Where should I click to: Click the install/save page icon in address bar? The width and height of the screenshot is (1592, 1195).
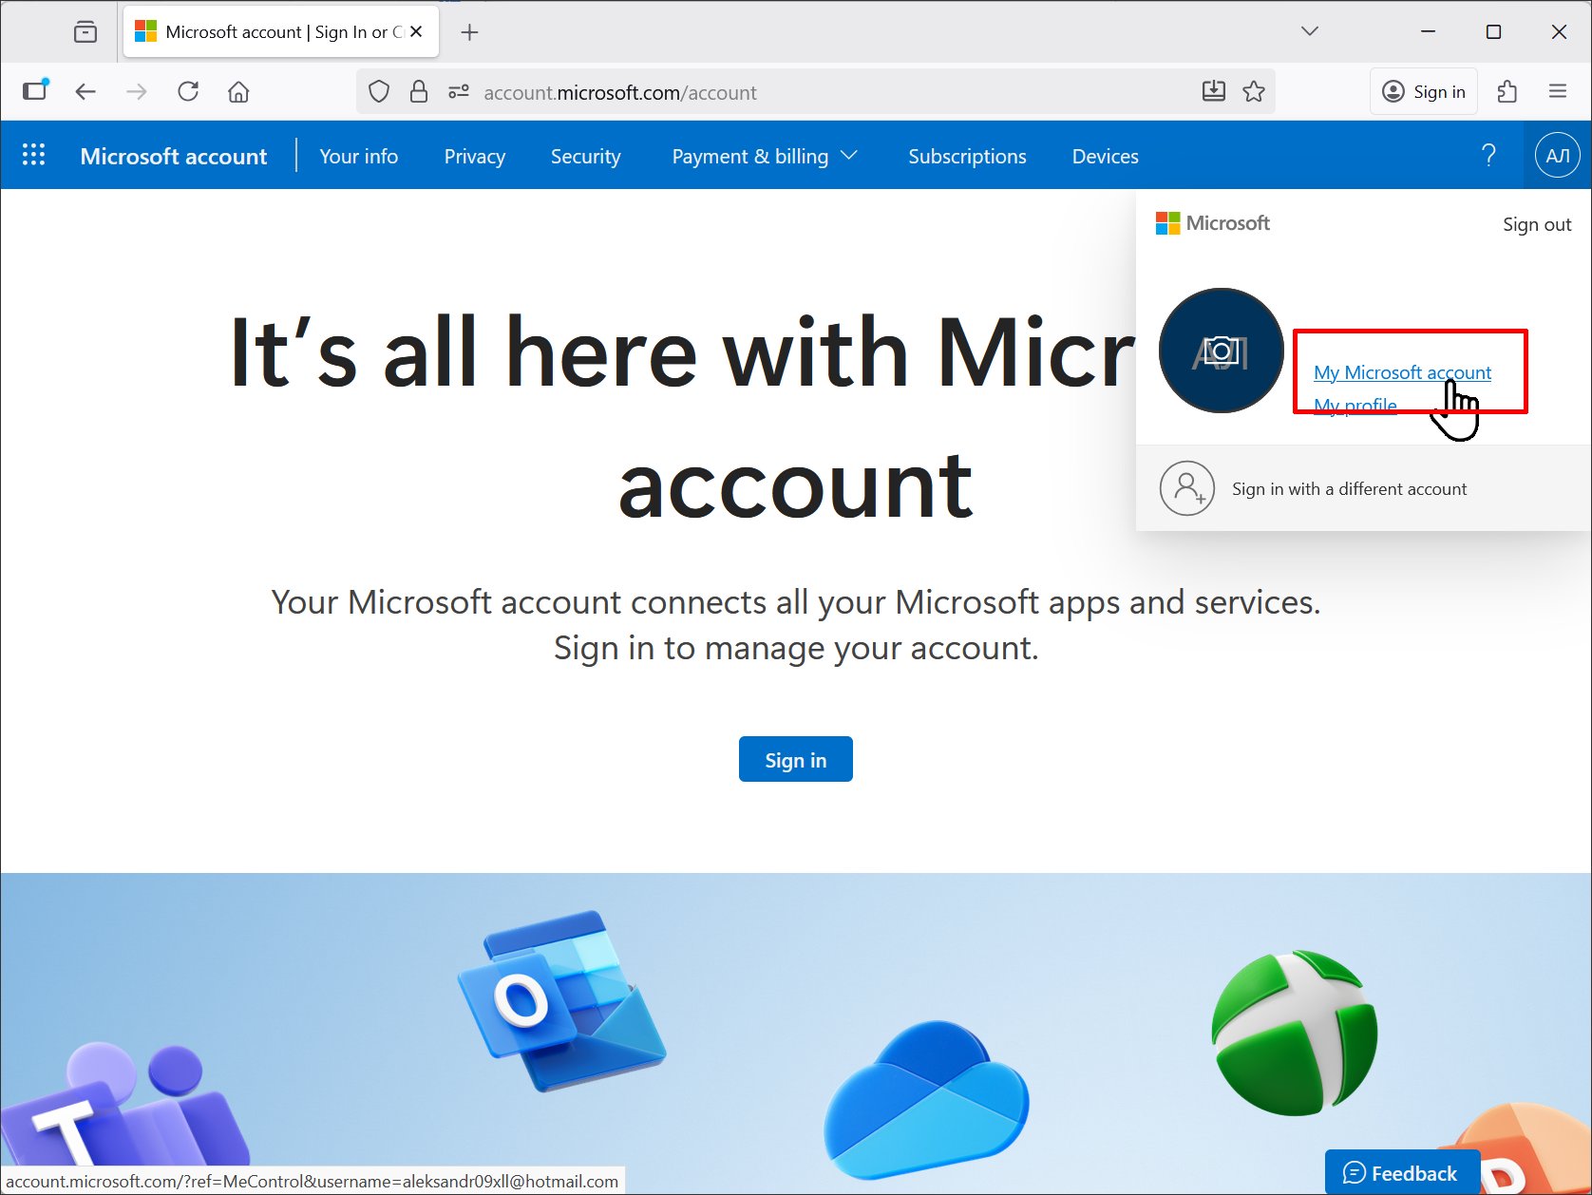tap(1214, 91)
